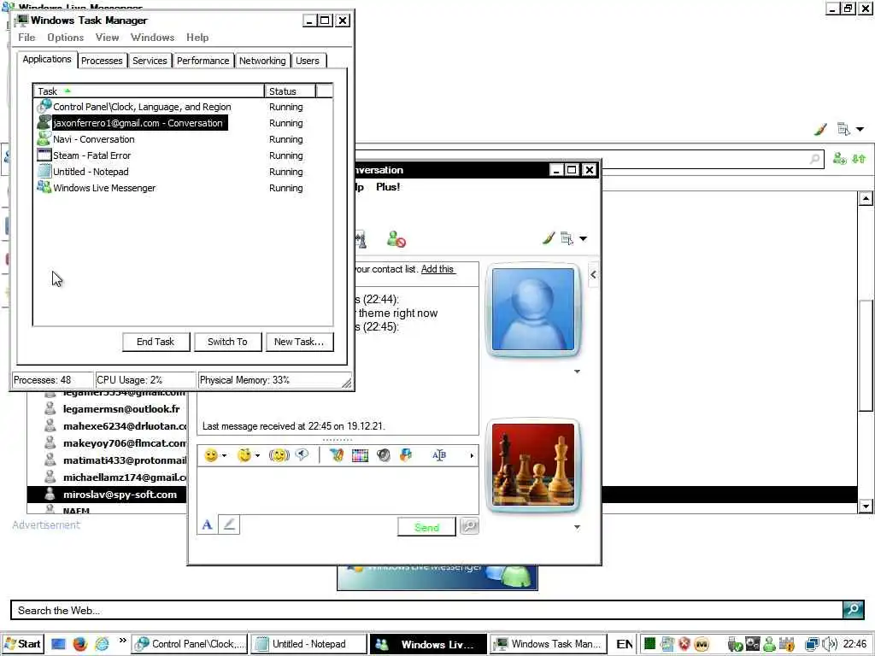Open the Networking tab
The height and width of the screenshot is (656, 875).
(262, 61)
